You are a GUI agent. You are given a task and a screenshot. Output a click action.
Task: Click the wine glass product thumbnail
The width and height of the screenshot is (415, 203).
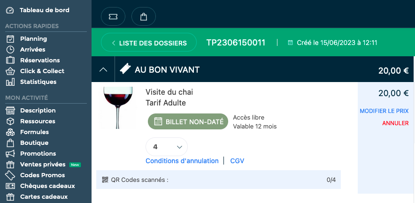[118, 108]
